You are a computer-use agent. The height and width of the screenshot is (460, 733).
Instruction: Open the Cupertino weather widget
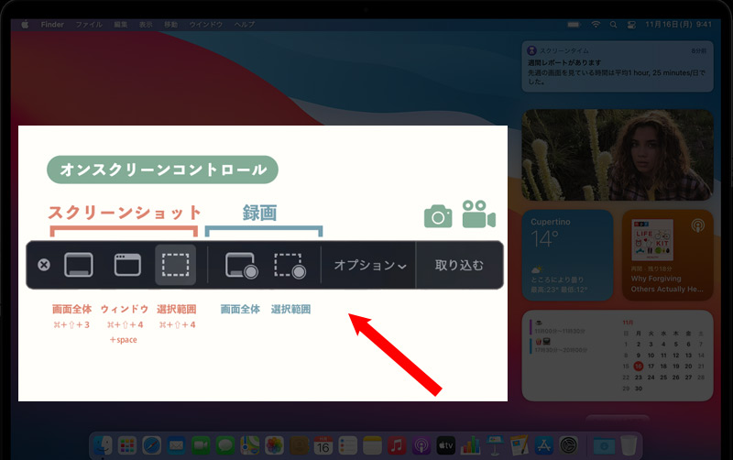[x=567, y=256]
